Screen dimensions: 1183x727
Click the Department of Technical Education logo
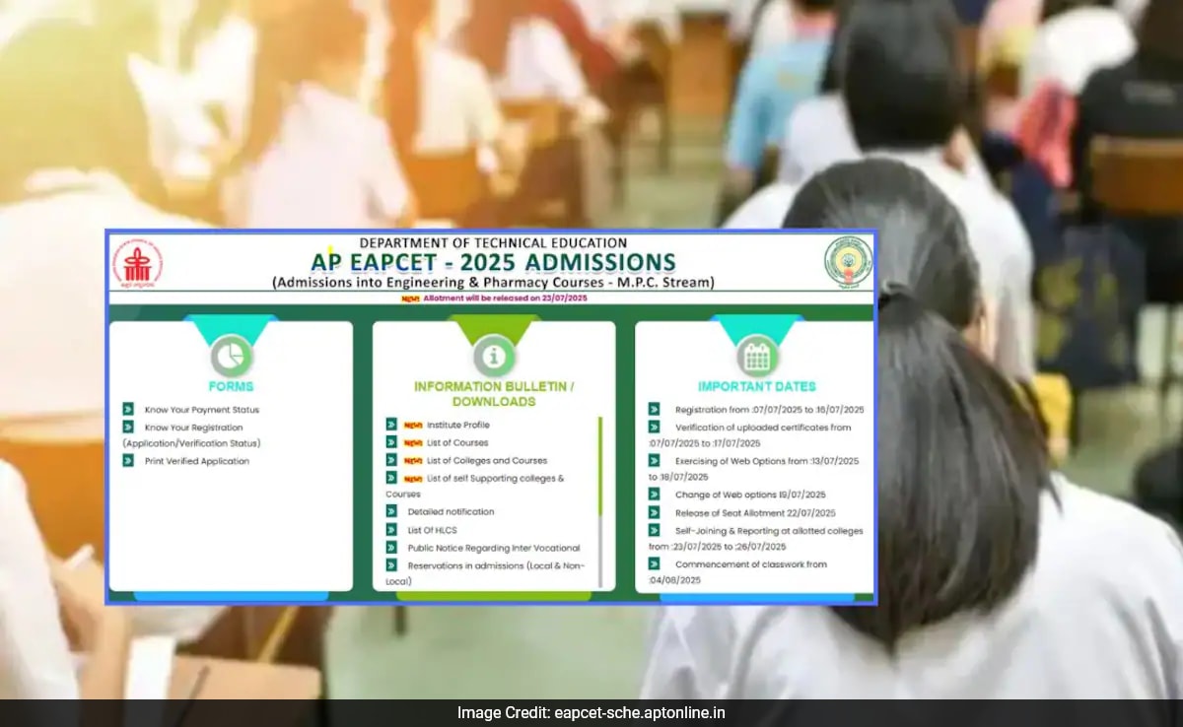(138, 264)
